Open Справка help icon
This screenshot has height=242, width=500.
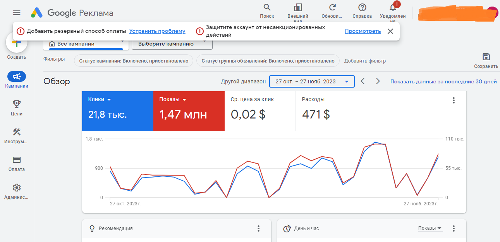point(362,7)
